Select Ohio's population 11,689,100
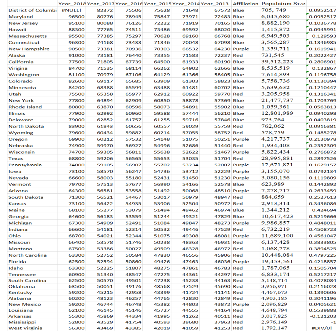 283,235
